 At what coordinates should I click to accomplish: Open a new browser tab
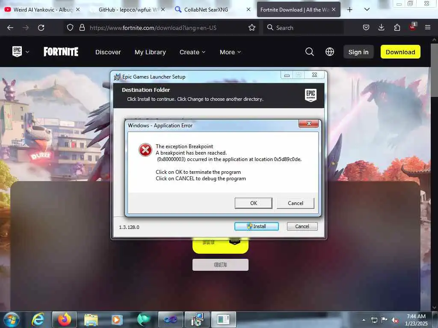(349, 9)
